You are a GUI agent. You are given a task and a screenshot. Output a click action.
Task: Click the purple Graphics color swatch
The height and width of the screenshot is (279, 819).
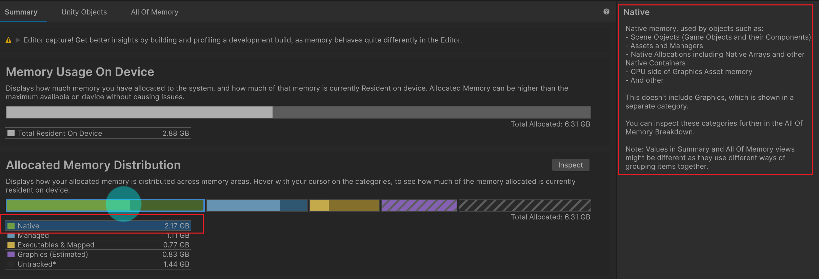[x=11, y=255]
